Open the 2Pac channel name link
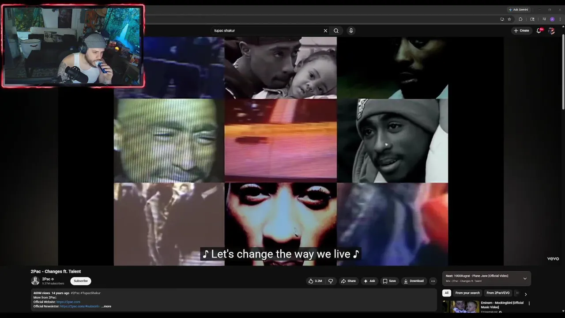 [x=46, y=279]
